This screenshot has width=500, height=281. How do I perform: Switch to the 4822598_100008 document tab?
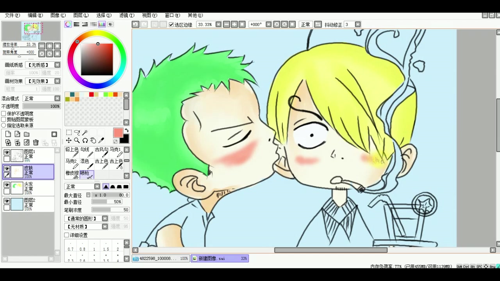coord(161,258)
